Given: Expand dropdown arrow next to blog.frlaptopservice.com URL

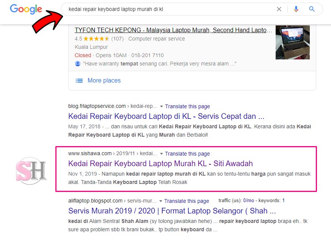Looking at the screenshot, I should (x=161, y=106).
